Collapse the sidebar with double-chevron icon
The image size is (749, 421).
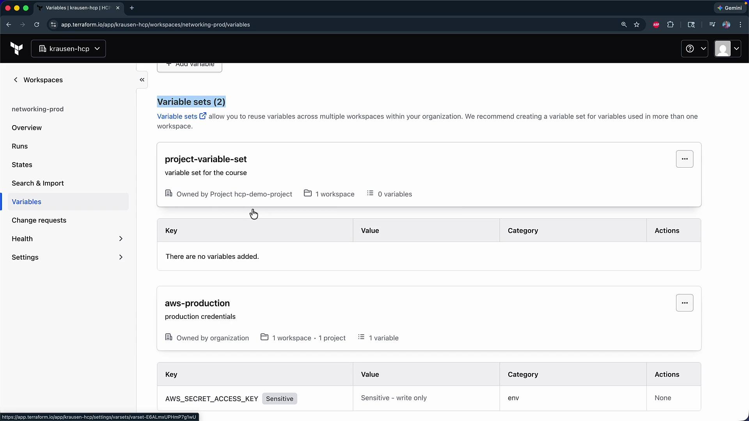point(142,80)
